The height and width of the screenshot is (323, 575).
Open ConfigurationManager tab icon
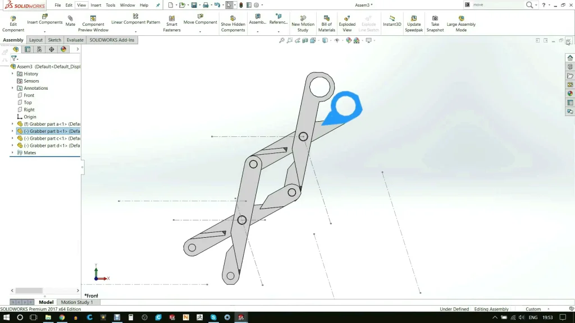pos(39,49)
